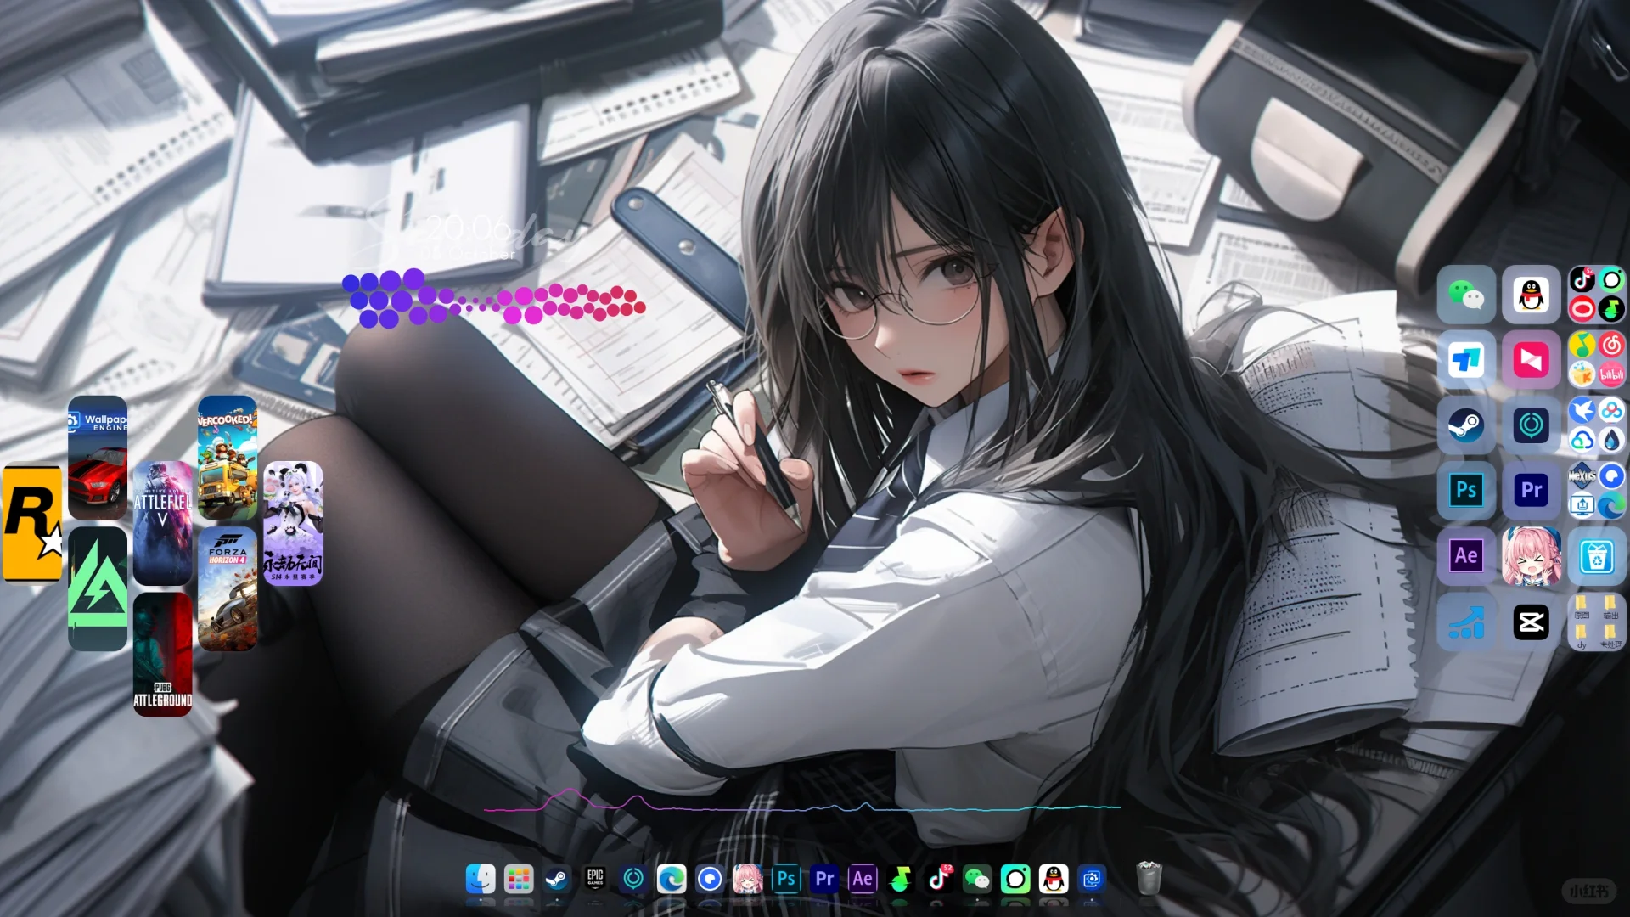This screenshot has height=917, width=1630.
Task: Launch After Effects from the dock
Action: (x=863, y=879)
